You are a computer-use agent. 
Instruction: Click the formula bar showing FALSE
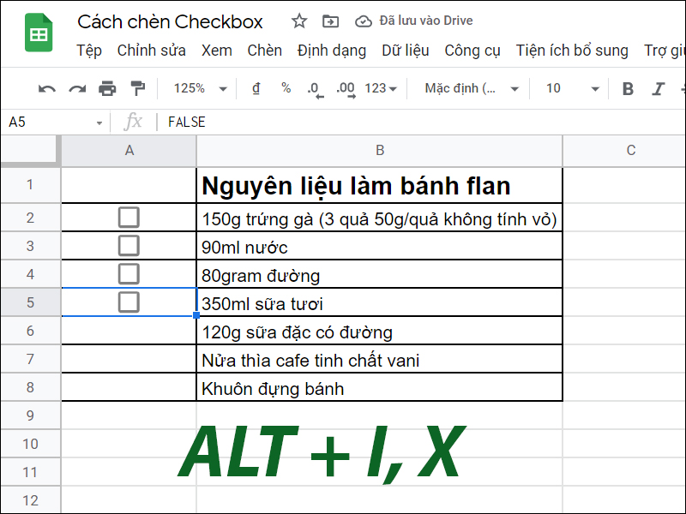[x=422, y=122]
